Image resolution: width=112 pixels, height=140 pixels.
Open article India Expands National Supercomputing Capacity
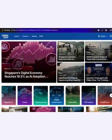[71, 73]
